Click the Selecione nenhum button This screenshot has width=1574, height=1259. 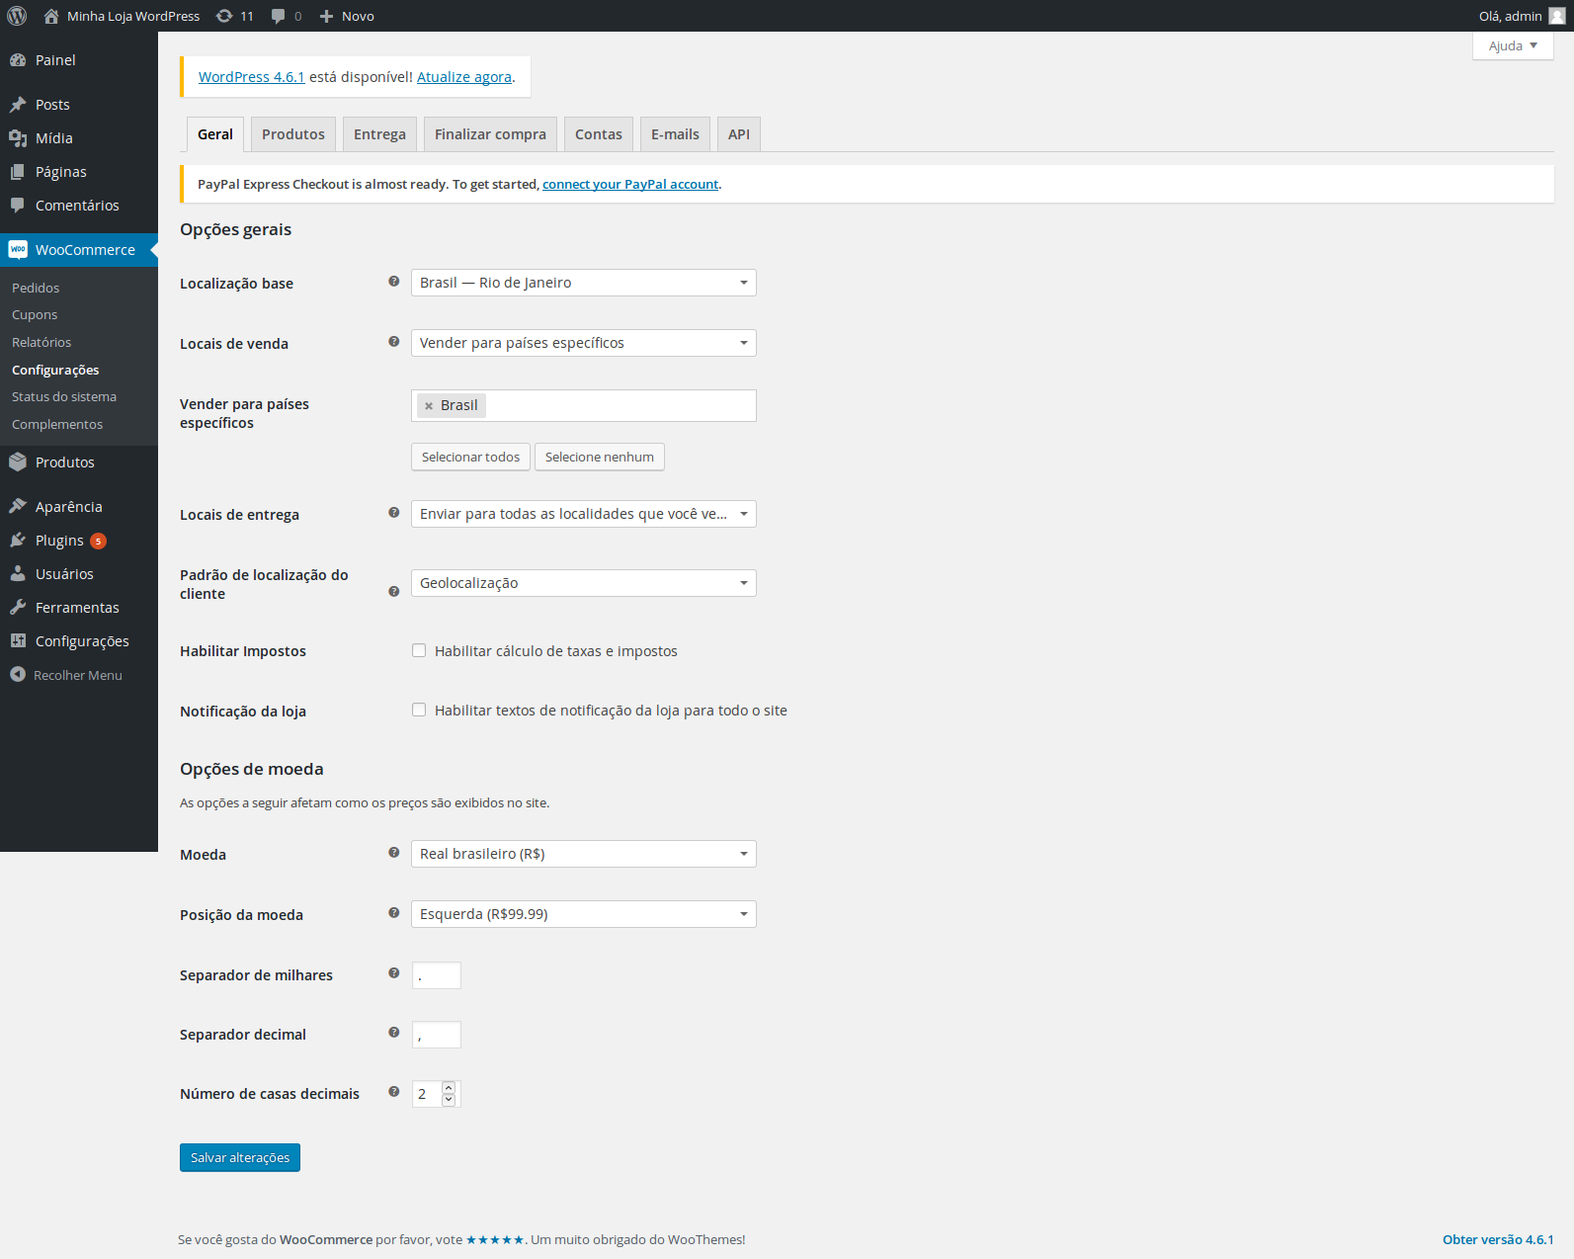(600, 457)
